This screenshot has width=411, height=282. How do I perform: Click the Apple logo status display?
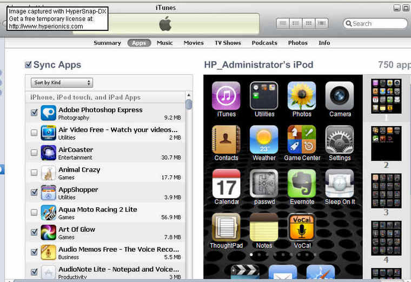tap(165, 24)
